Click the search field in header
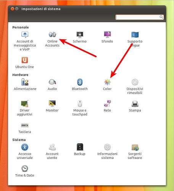The width and height of the screenshot is (174, 191). [x=140, y=17]
